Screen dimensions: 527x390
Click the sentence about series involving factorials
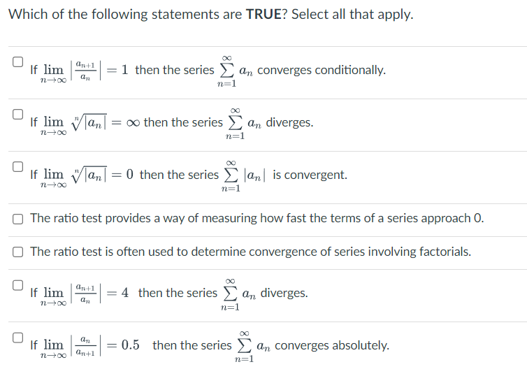[250, 252]
